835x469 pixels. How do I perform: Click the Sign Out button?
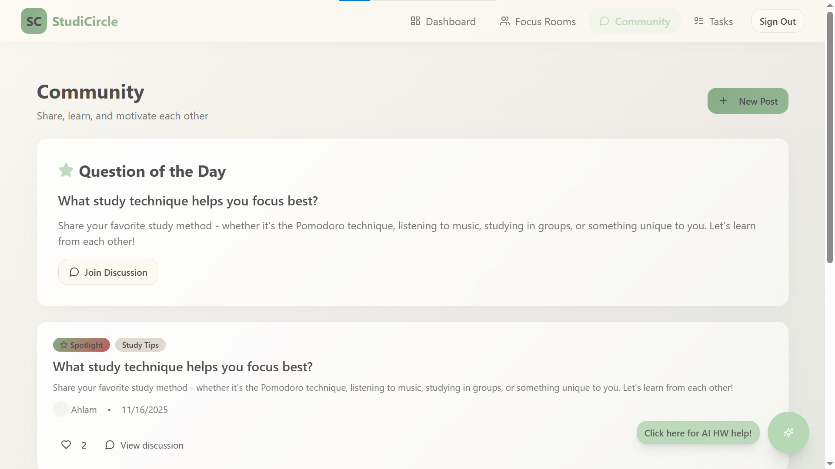(x=777, y=21)
